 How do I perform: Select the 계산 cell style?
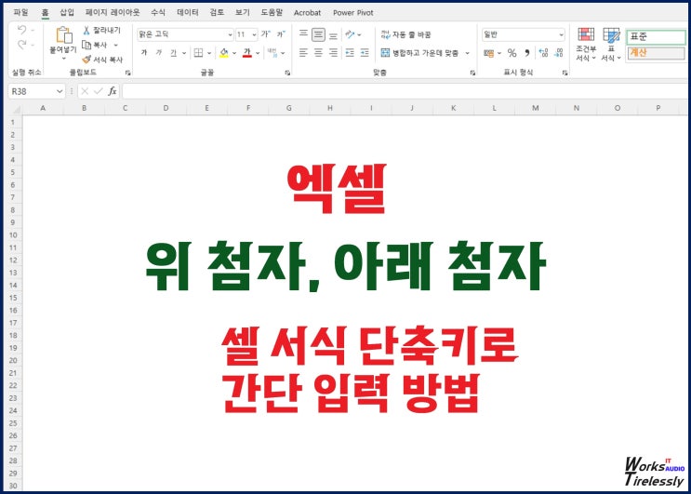(657, 53)
